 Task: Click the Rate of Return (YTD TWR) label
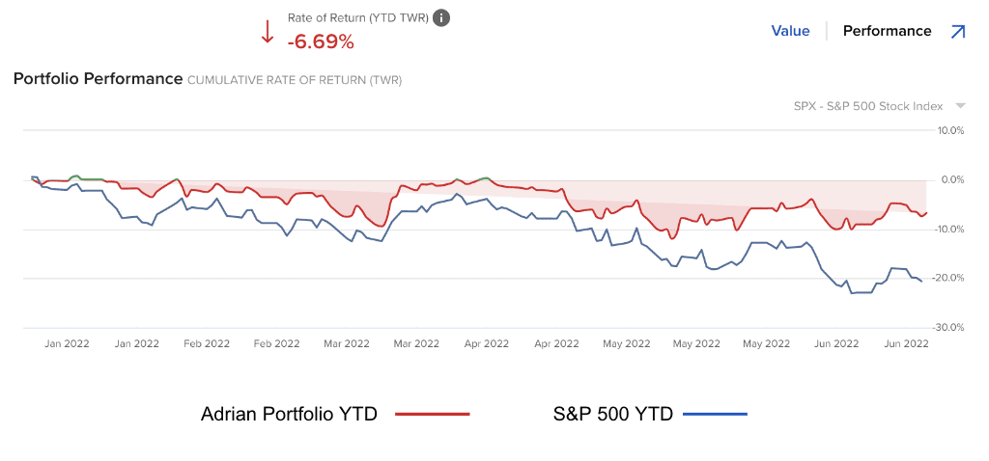pos(357,18)
